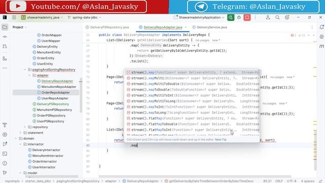This screenshot has height=183, width=325.
Task: Open Notifications bell icon
Action: [x=321, y=27]
